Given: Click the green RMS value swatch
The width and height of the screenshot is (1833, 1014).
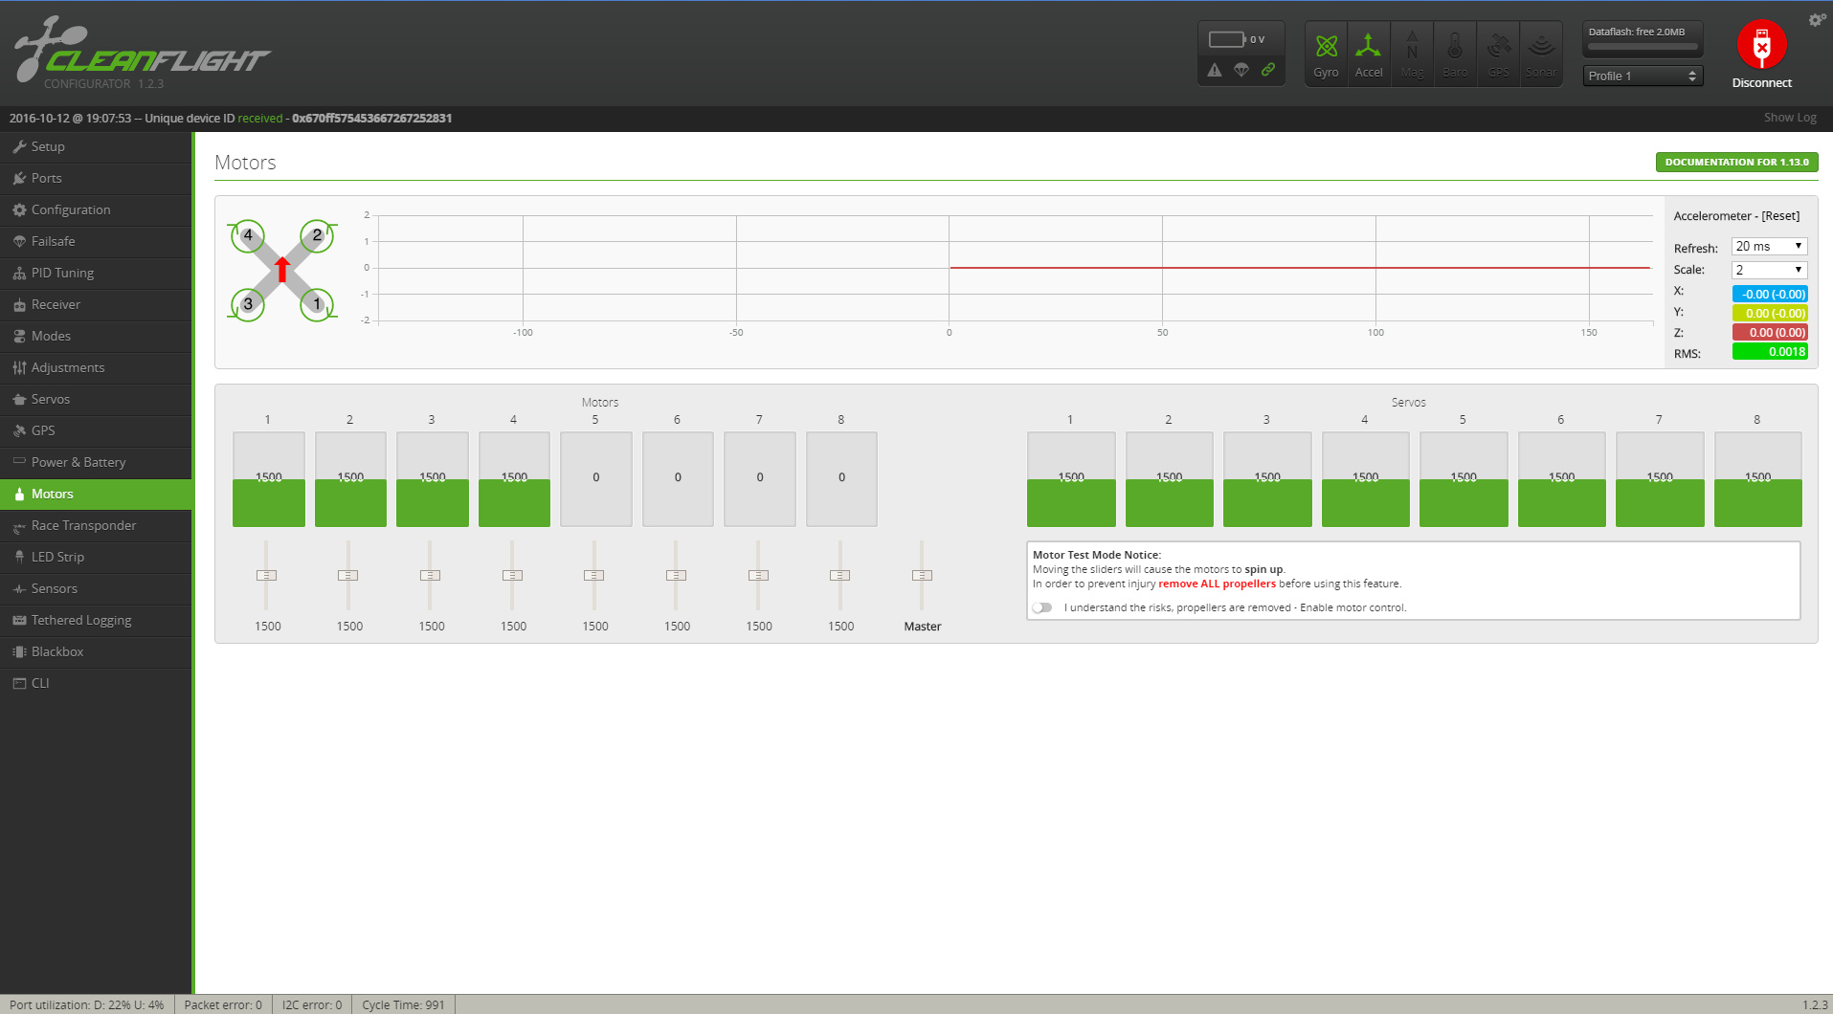Looking at the screenshot, I should point(1770,351).
